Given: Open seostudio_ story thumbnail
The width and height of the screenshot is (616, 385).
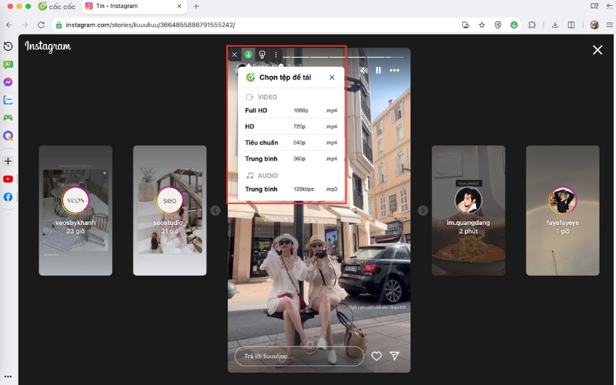Looking at the screenshot, I should (169, 210).
